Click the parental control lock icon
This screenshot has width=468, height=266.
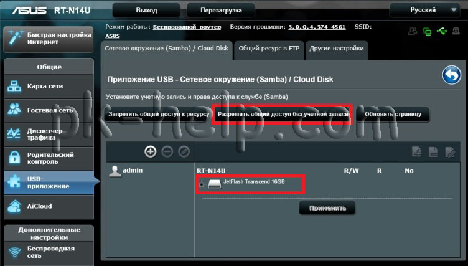click(x=14, y=158)
